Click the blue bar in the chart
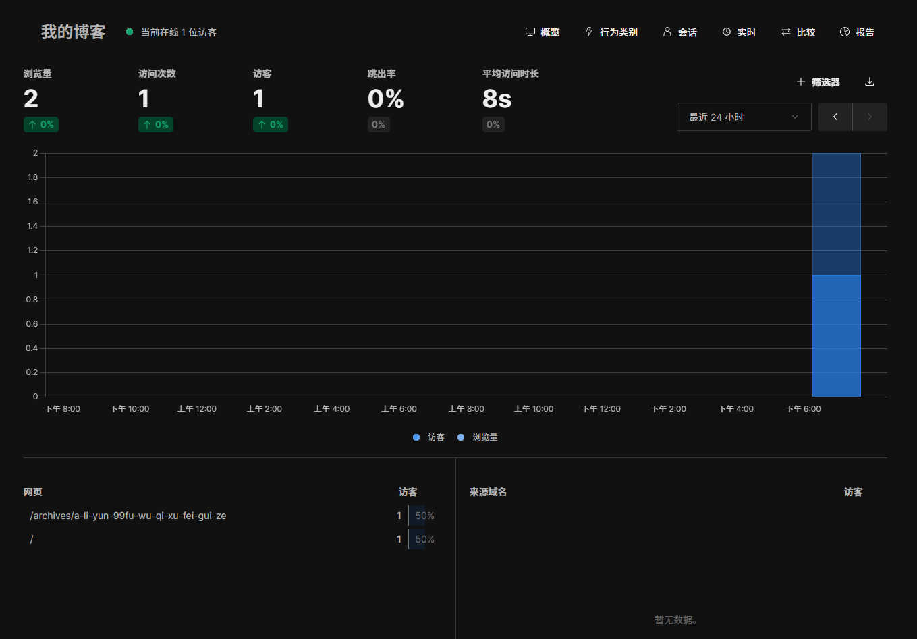The image size is (917, 639). click(836, 335)
